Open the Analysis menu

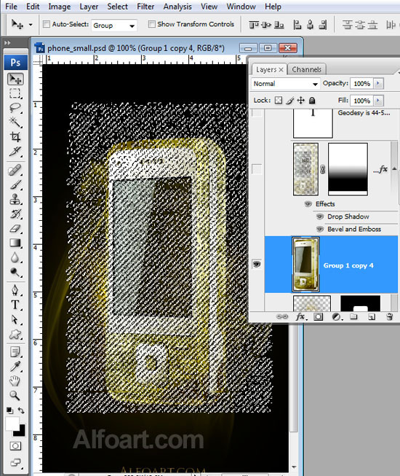(177, 7)
